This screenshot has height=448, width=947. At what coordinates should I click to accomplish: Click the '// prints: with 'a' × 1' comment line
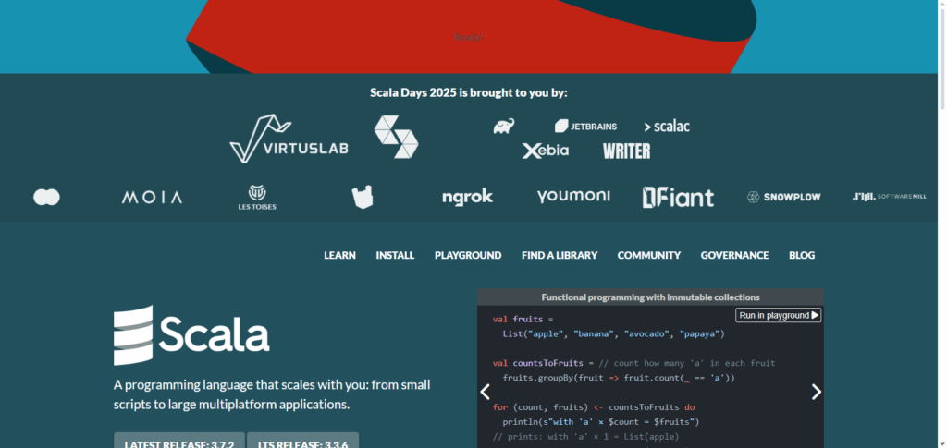tap(587, 437)
